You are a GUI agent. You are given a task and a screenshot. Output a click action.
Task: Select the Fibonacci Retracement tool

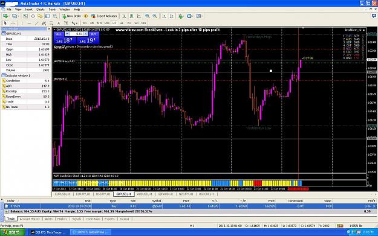point(51,23)
